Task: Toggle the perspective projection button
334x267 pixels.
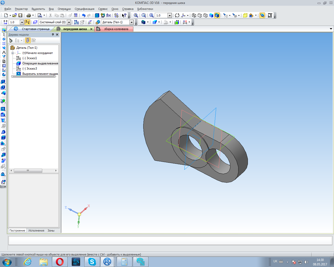Action: click(x=245, y=15)
